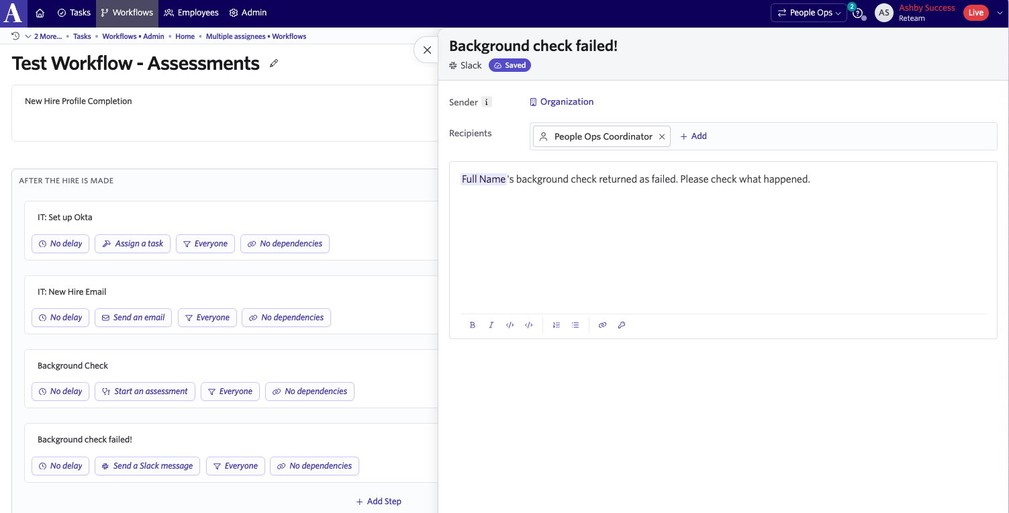Image resolution: width=1009 pixels, height=513 pixels.
Task: Open the Everyone filter on IT: Set up Okta
Action: 205,244
